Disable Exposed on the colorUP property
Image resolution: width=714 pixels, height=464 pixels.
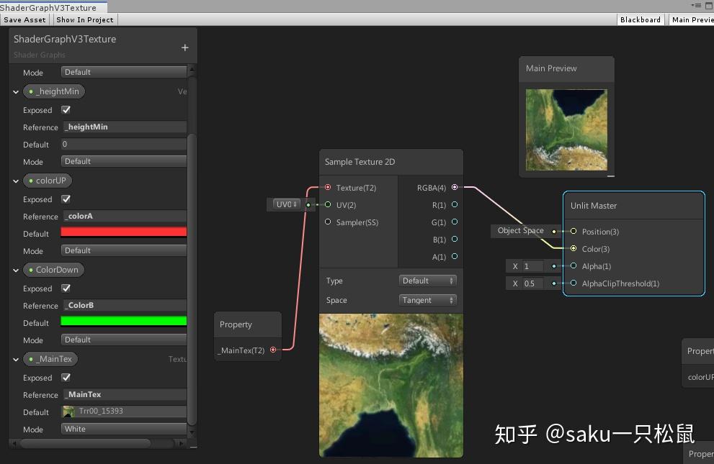point(68,199)
